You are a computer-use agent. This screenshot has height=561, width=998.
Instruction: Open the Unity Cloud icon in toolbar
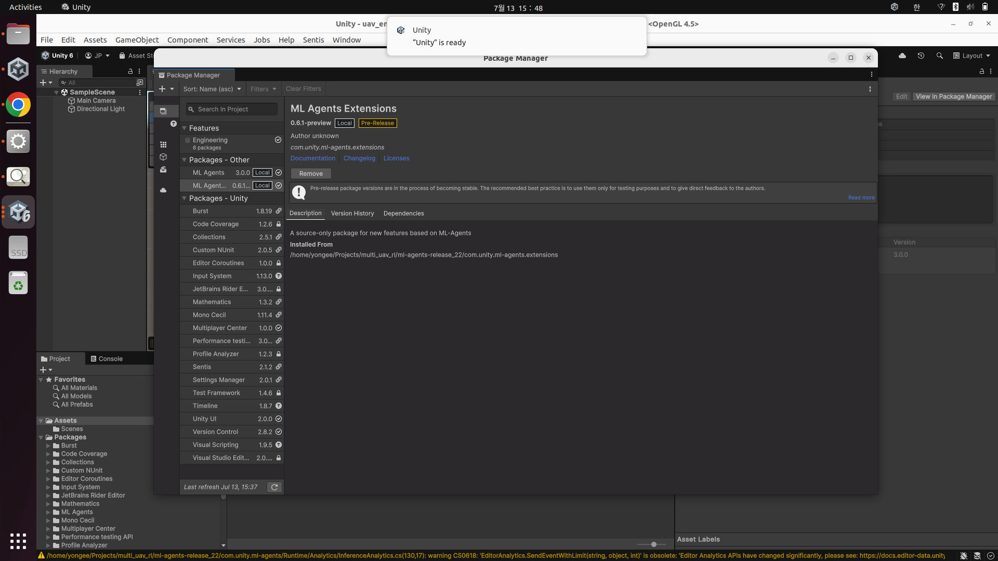(902, 56)
